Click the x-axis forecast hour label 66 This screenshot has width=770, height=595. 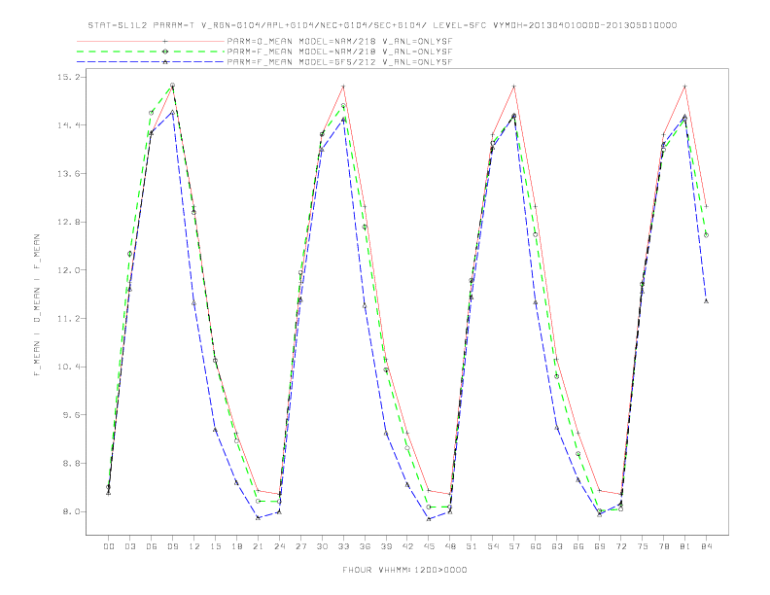point(578,546)
